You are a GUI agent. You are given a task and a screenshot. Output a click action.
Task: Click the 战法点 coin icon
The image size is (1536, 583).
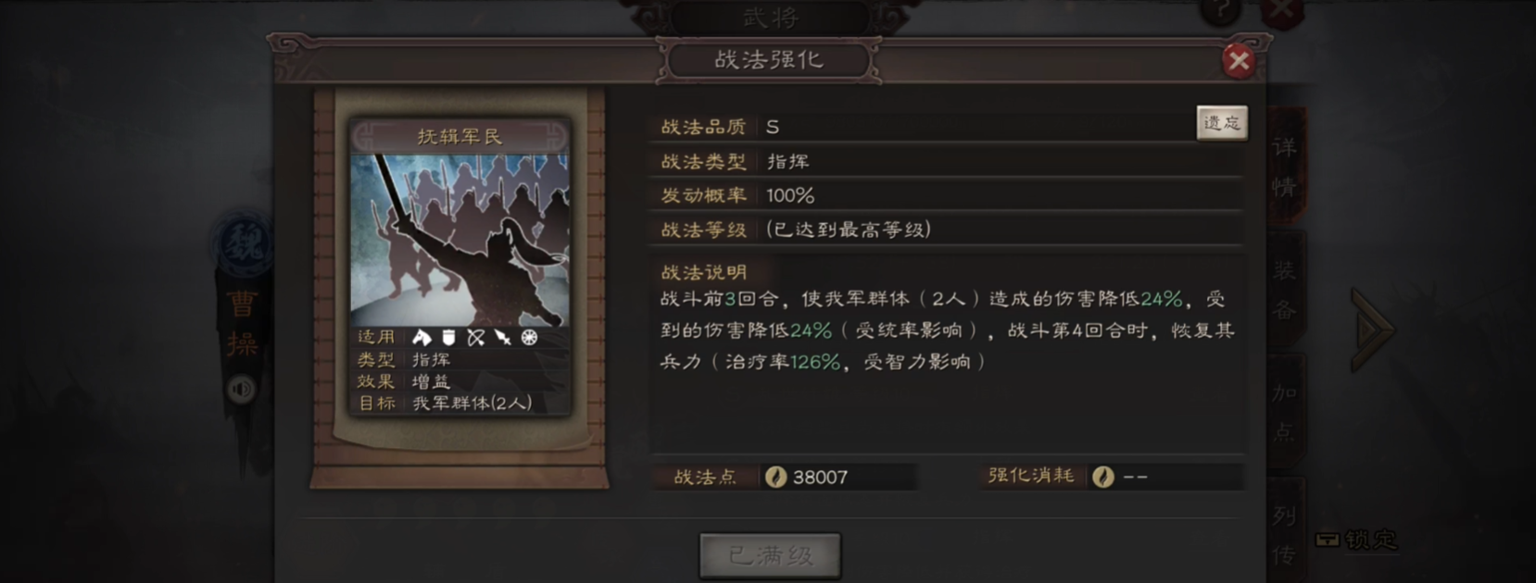[775, 477]
